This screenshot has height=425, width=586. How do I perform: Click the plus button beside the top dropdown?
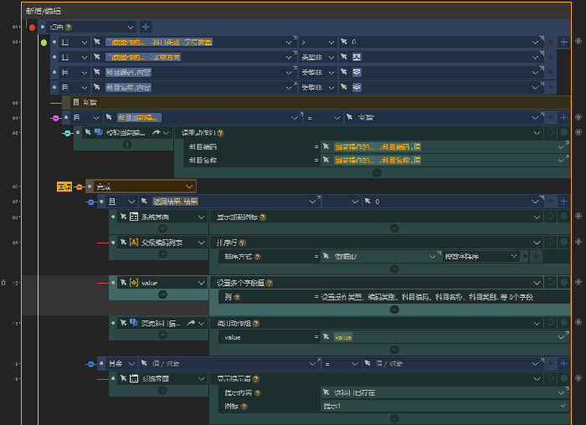[146, 28]
